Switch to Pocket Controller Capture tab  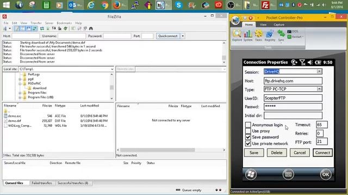tap(279, 24)
